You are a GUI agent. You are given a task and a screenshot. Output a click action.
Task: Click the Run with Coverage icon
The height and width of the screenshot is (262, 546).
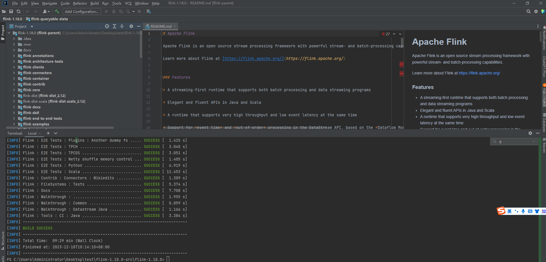pos(121,11)
